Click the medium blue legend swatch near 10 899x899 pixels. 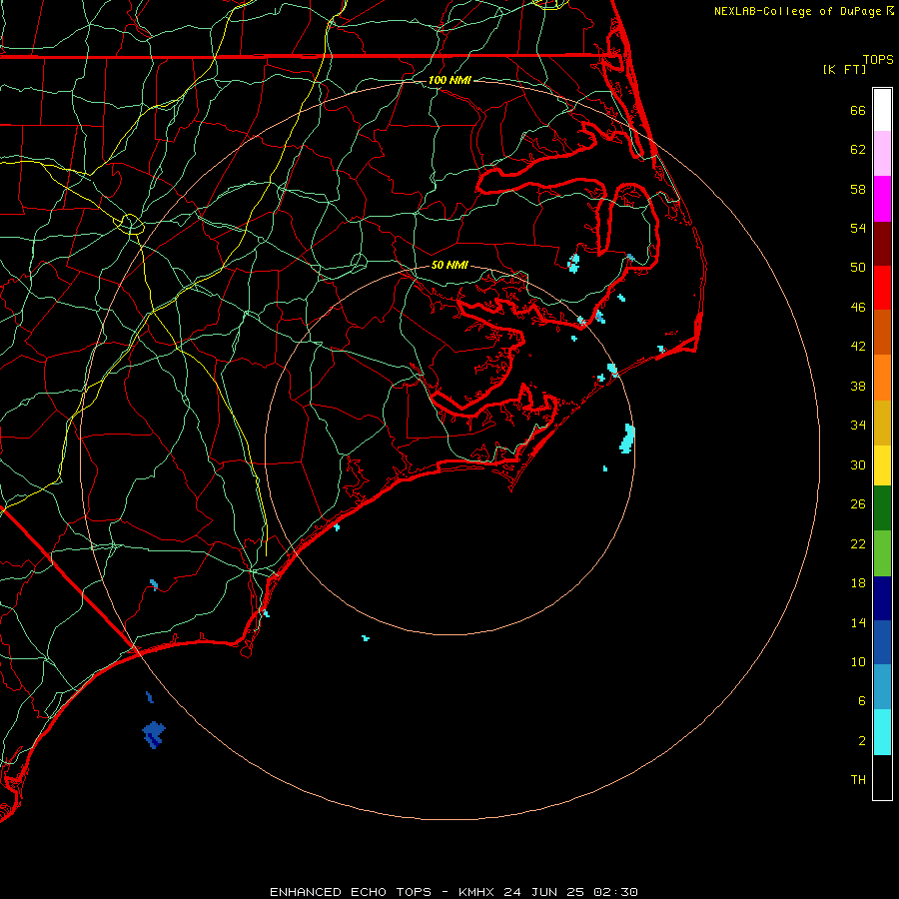pyautogui.click(x=882, y=642)
